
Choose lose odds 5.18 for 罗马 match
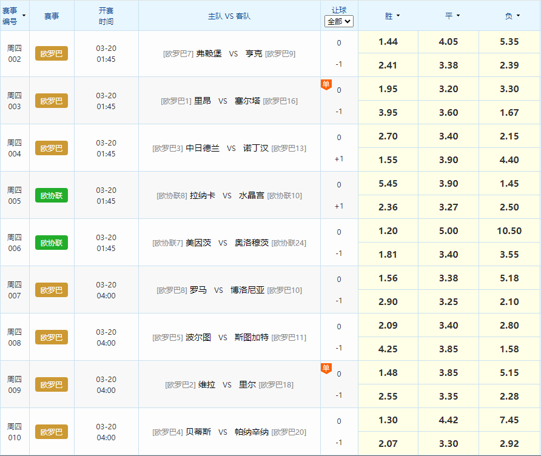point(509,278)
